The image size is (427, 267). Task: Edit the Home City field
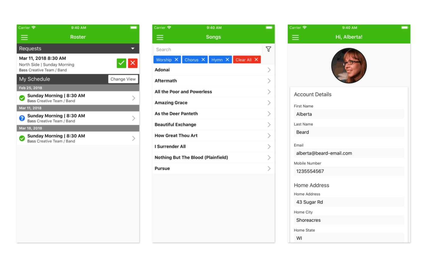(349, 220)
